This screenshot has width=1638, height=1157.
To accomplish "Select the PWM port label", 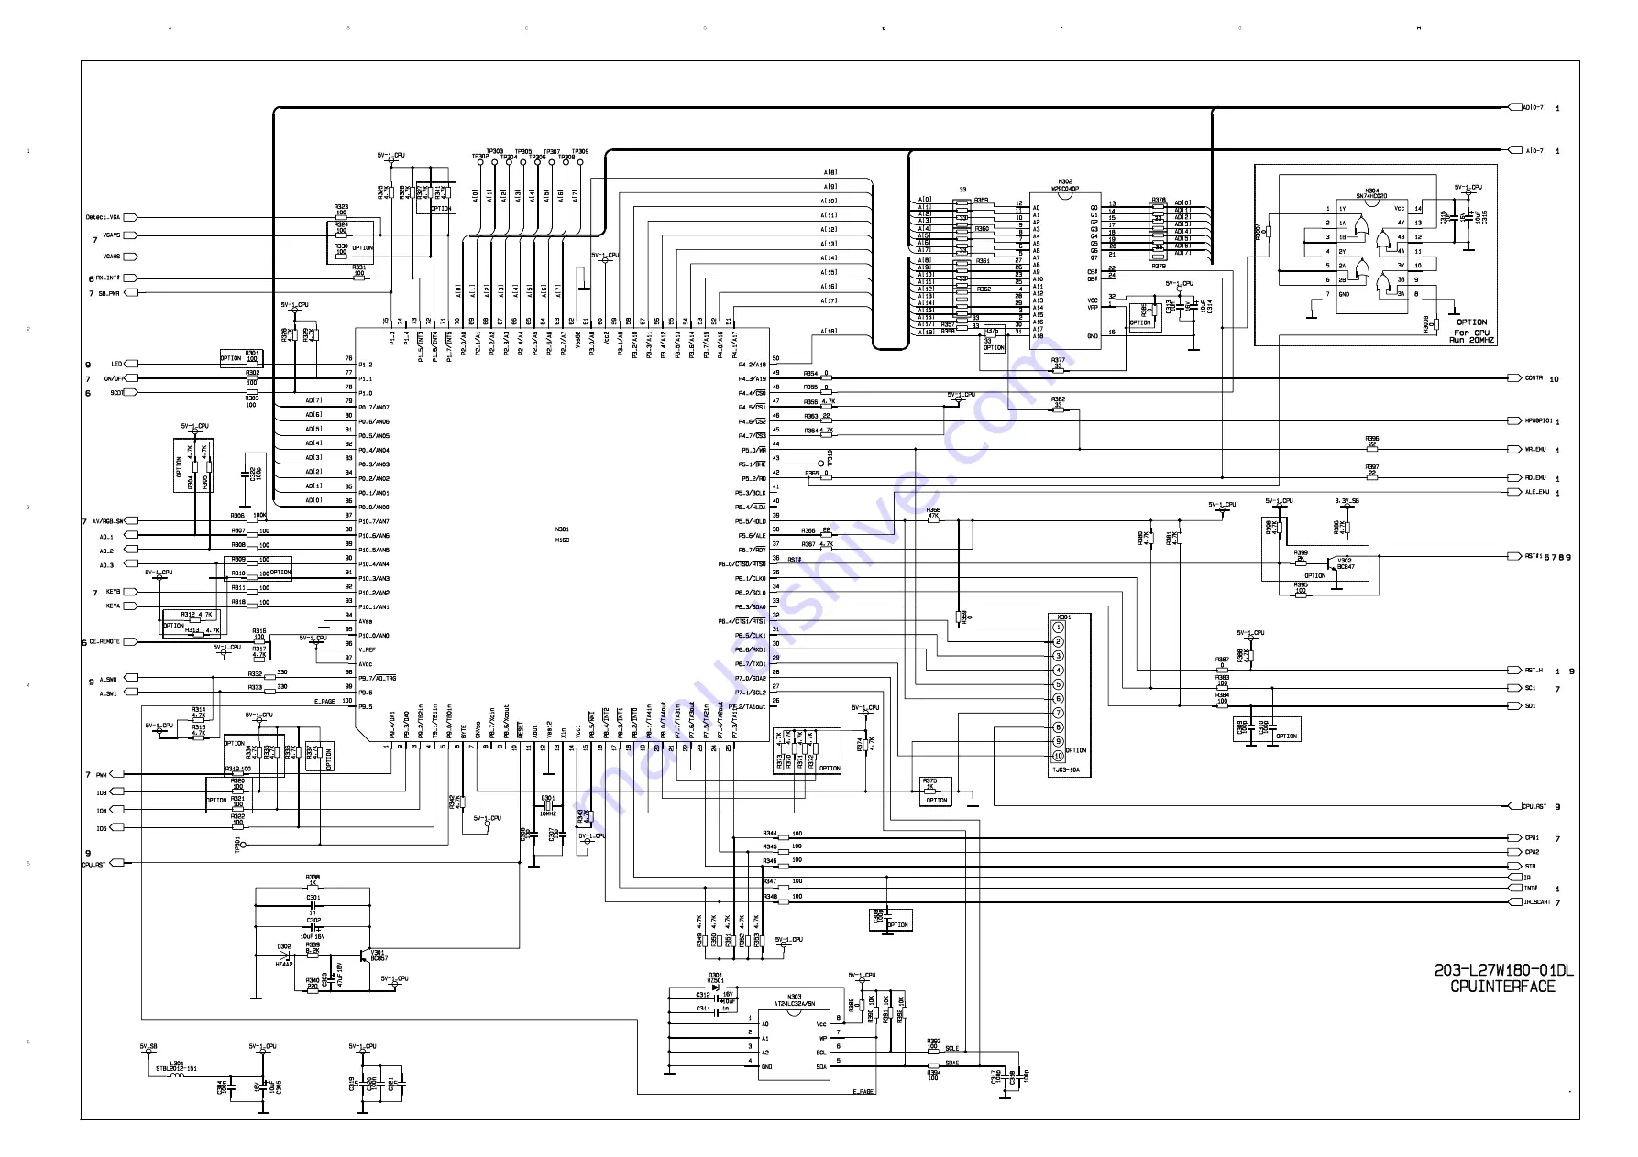I will click(102, 775).
